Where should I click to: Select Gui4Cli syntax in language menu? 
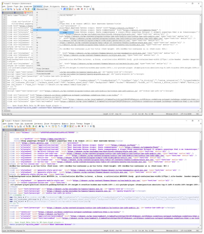pyautogui.click(x=46, y=27)
